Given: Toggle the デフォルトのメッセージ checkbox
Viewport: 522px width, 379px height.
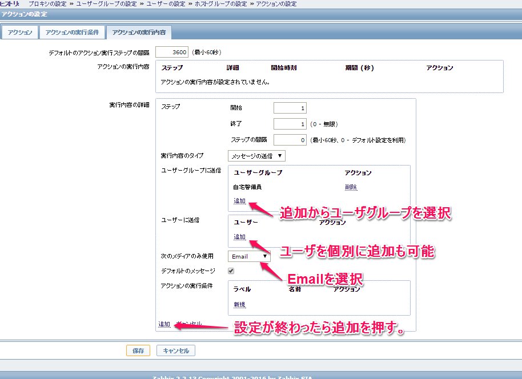Looking at the screenshot, I should pos(231,271).
